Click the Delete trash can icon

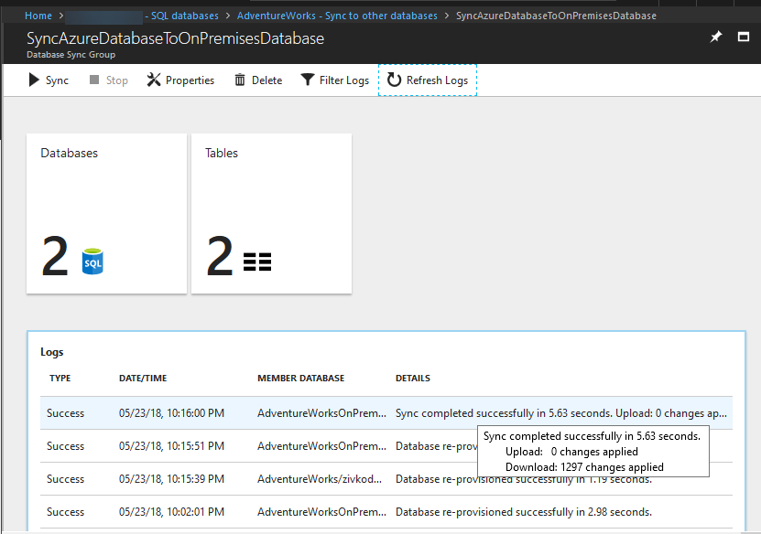click(240, 80)
